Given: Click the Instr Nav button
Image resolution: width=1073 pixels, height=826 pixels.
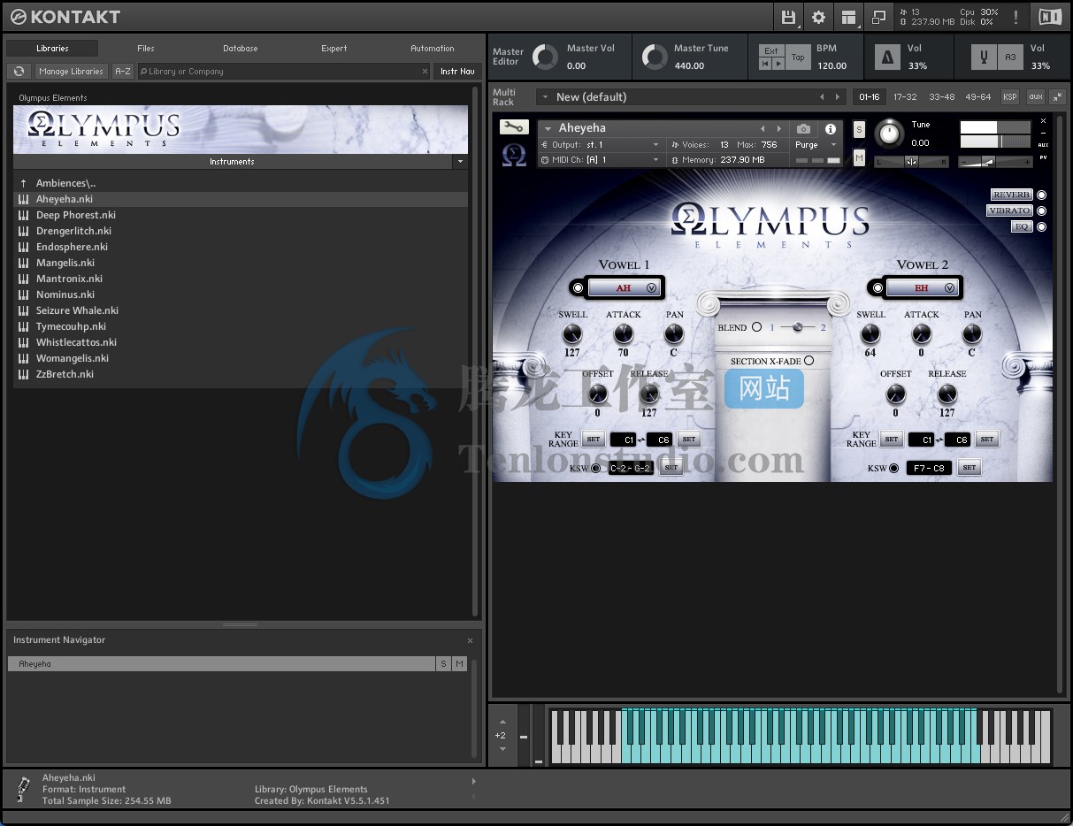Looking at the screenshot, I should click(x=457, y=72).
